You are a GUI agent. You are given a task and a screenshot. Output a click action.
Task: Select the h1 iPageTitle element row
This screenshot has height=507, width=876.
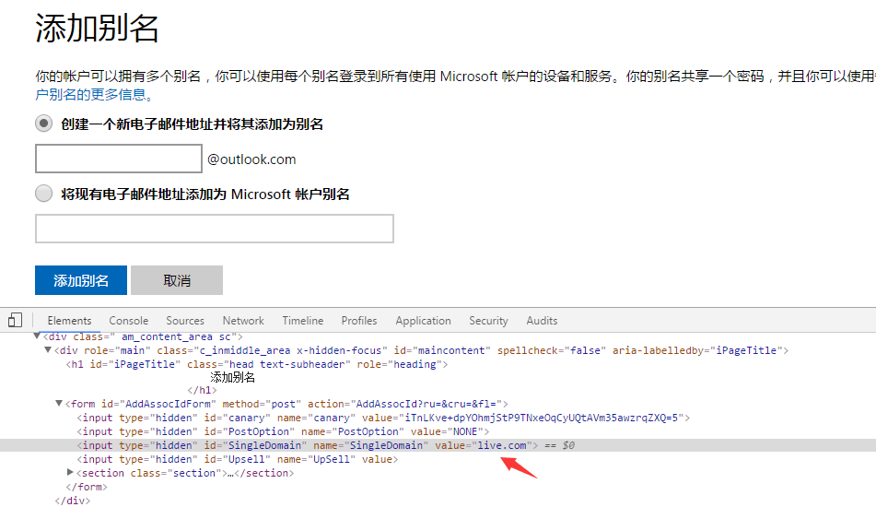click(x=257, y=364)
